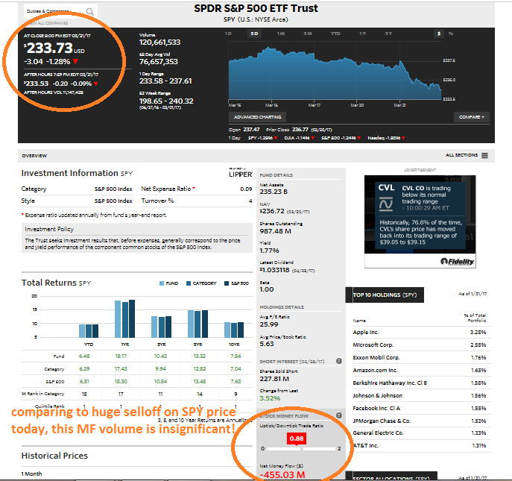The height and width of the screenshot is (481, 512).
Task: Click the search magnifier icon
Action: pyautogui.click(x=89, y=12)
